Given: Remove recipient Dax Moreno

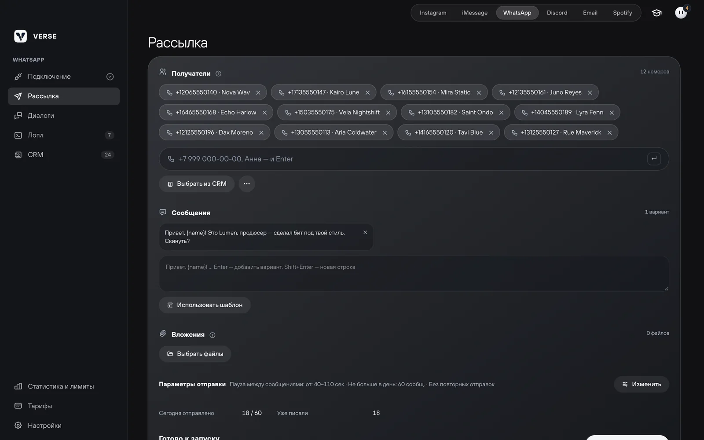Looking at the screenshot, I should point(261,132).
